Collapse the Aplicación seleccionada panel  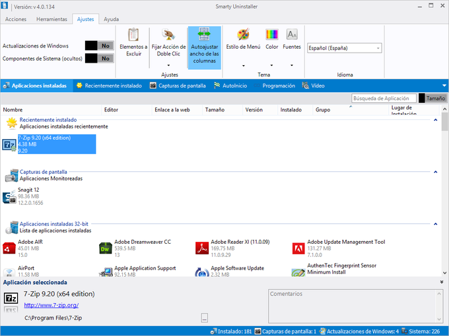(442, 282)
